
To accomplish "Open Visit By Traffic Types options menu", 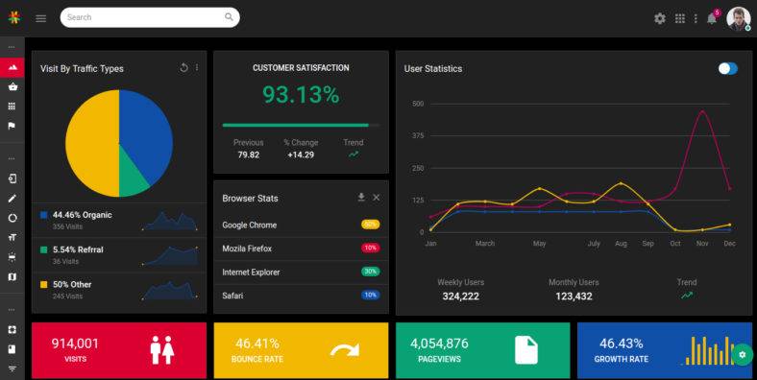I will click(x=197, y=68).
